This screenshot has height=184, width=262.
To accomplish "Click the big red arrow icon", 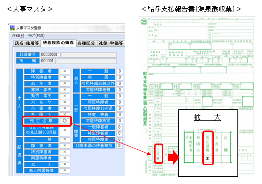I will 173,157.
